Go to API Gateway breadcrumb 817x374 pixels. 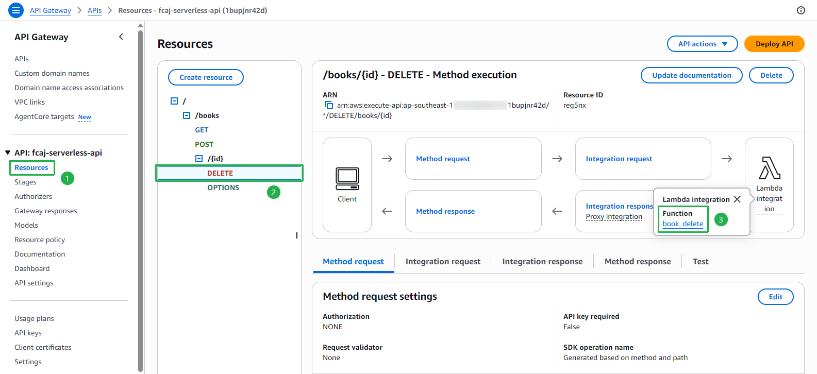pyautogui.click(x=51, y=10)
